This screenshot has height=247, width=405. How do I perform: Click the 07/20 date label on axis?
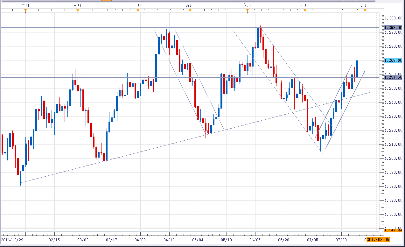(x=341, y=239)
